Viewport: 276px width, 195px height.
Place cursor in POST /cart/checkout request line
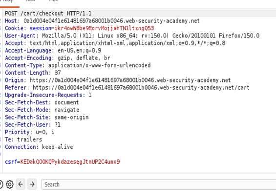(x=48, y=14)
